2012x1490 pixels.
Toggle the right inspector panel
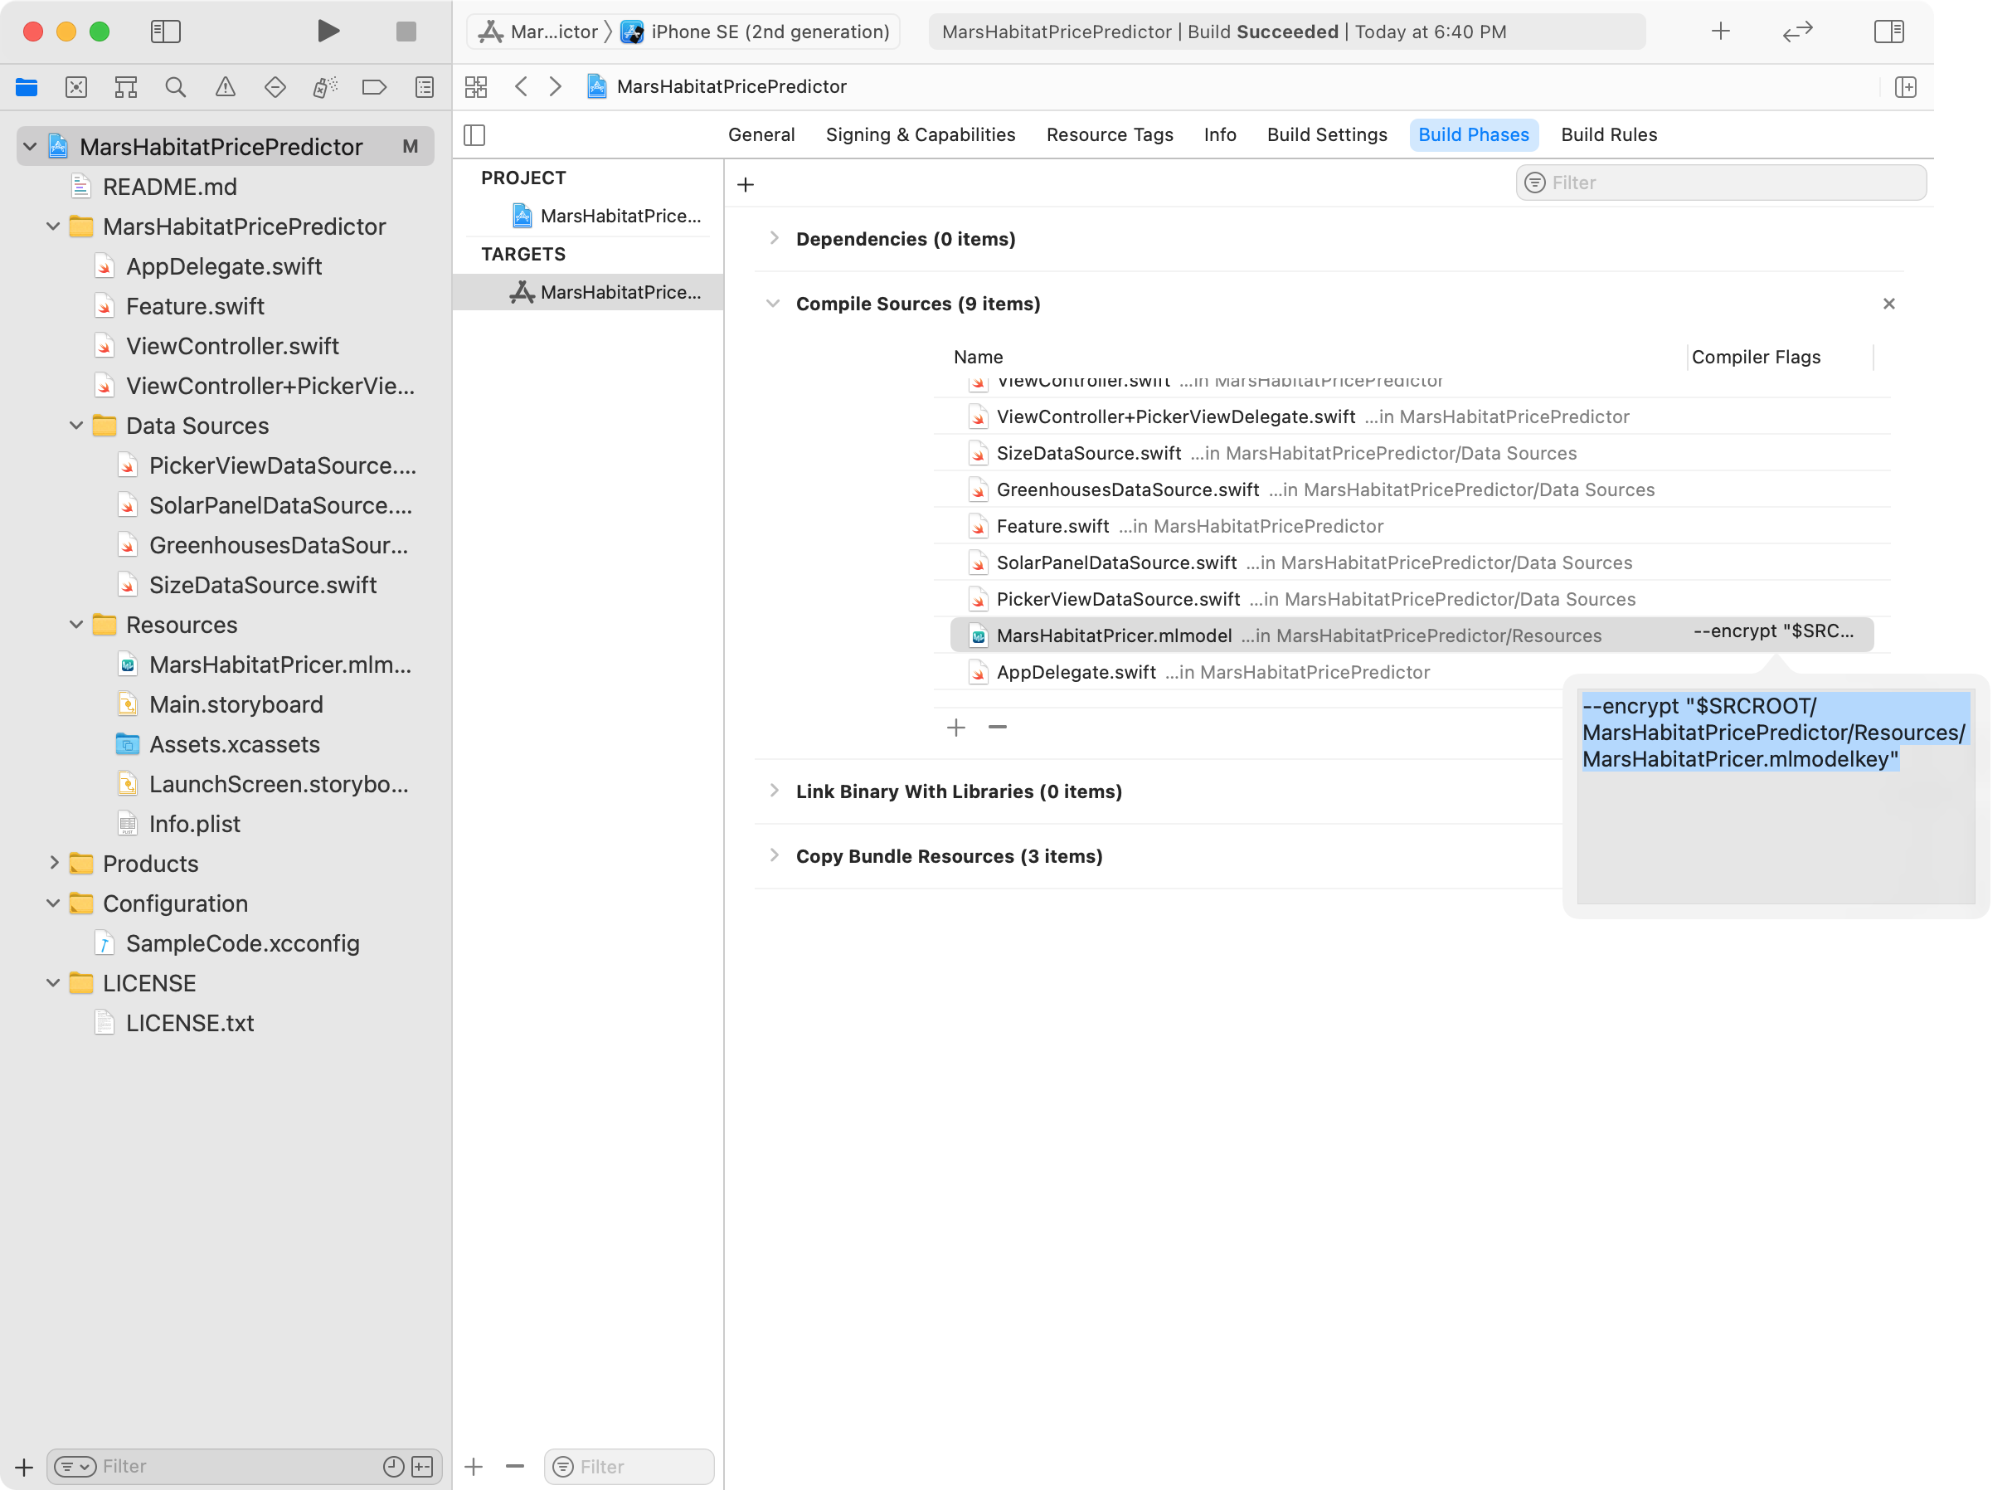tap(1888, 32)
